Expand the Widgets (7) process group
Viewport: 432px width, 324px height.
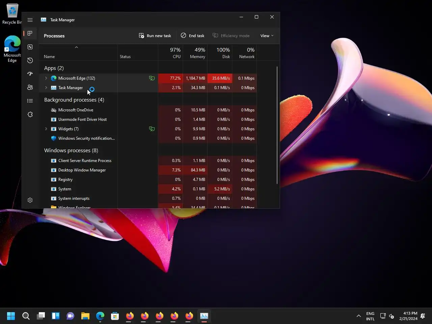pos(46,129)
